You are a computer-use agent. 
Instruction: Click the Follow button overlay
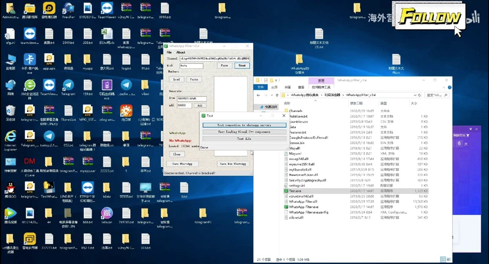click(430, 16)
